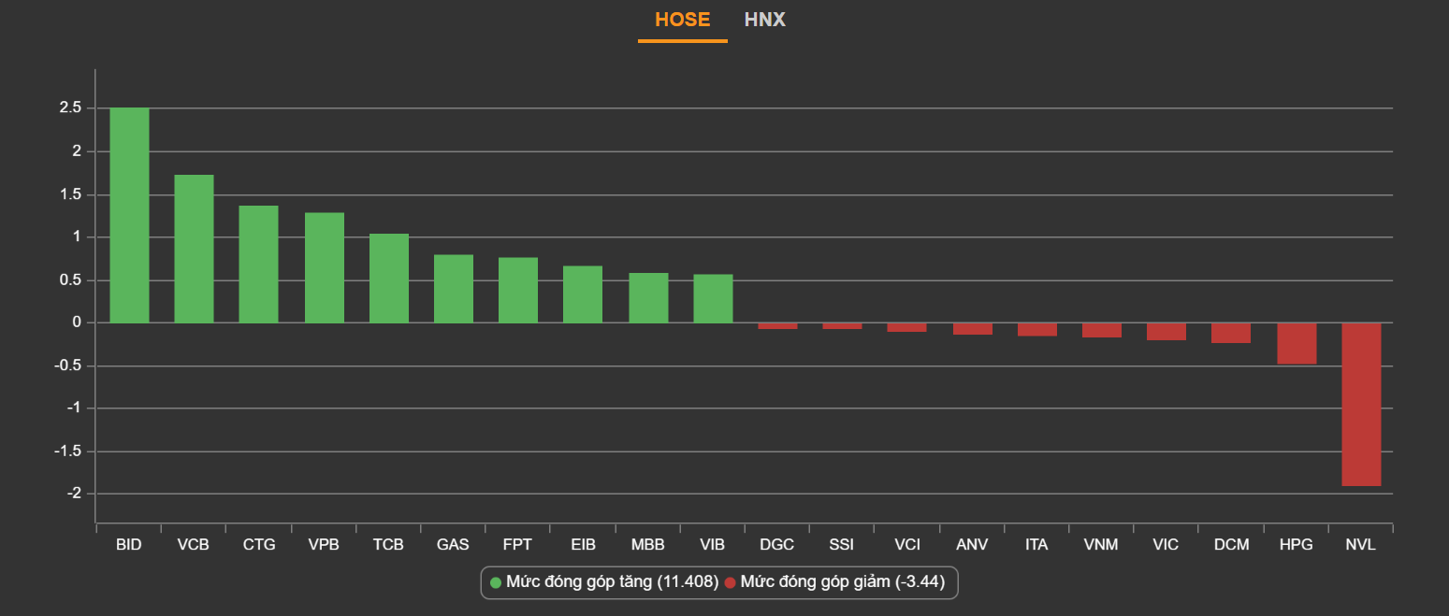The width and height of the screenshot is (1449, 616).
Task: Click the VCB green bar
Action: (194, 250)
